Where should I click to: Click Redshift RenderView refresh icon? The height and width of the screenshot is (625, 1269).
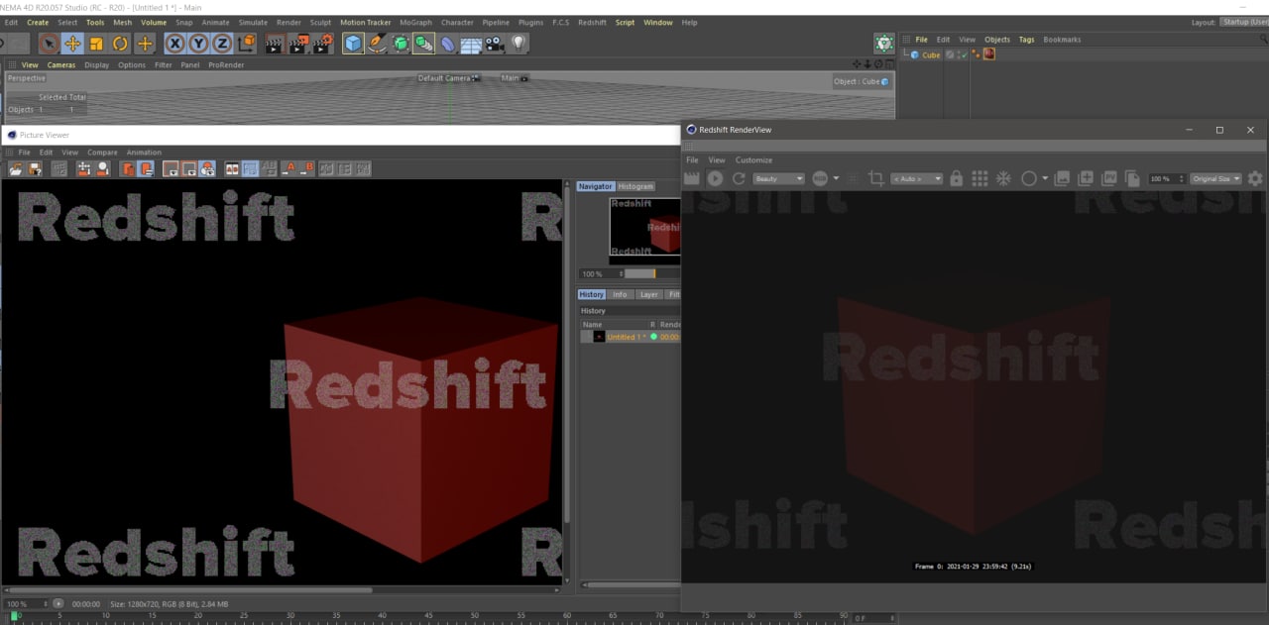coord(739,178)
